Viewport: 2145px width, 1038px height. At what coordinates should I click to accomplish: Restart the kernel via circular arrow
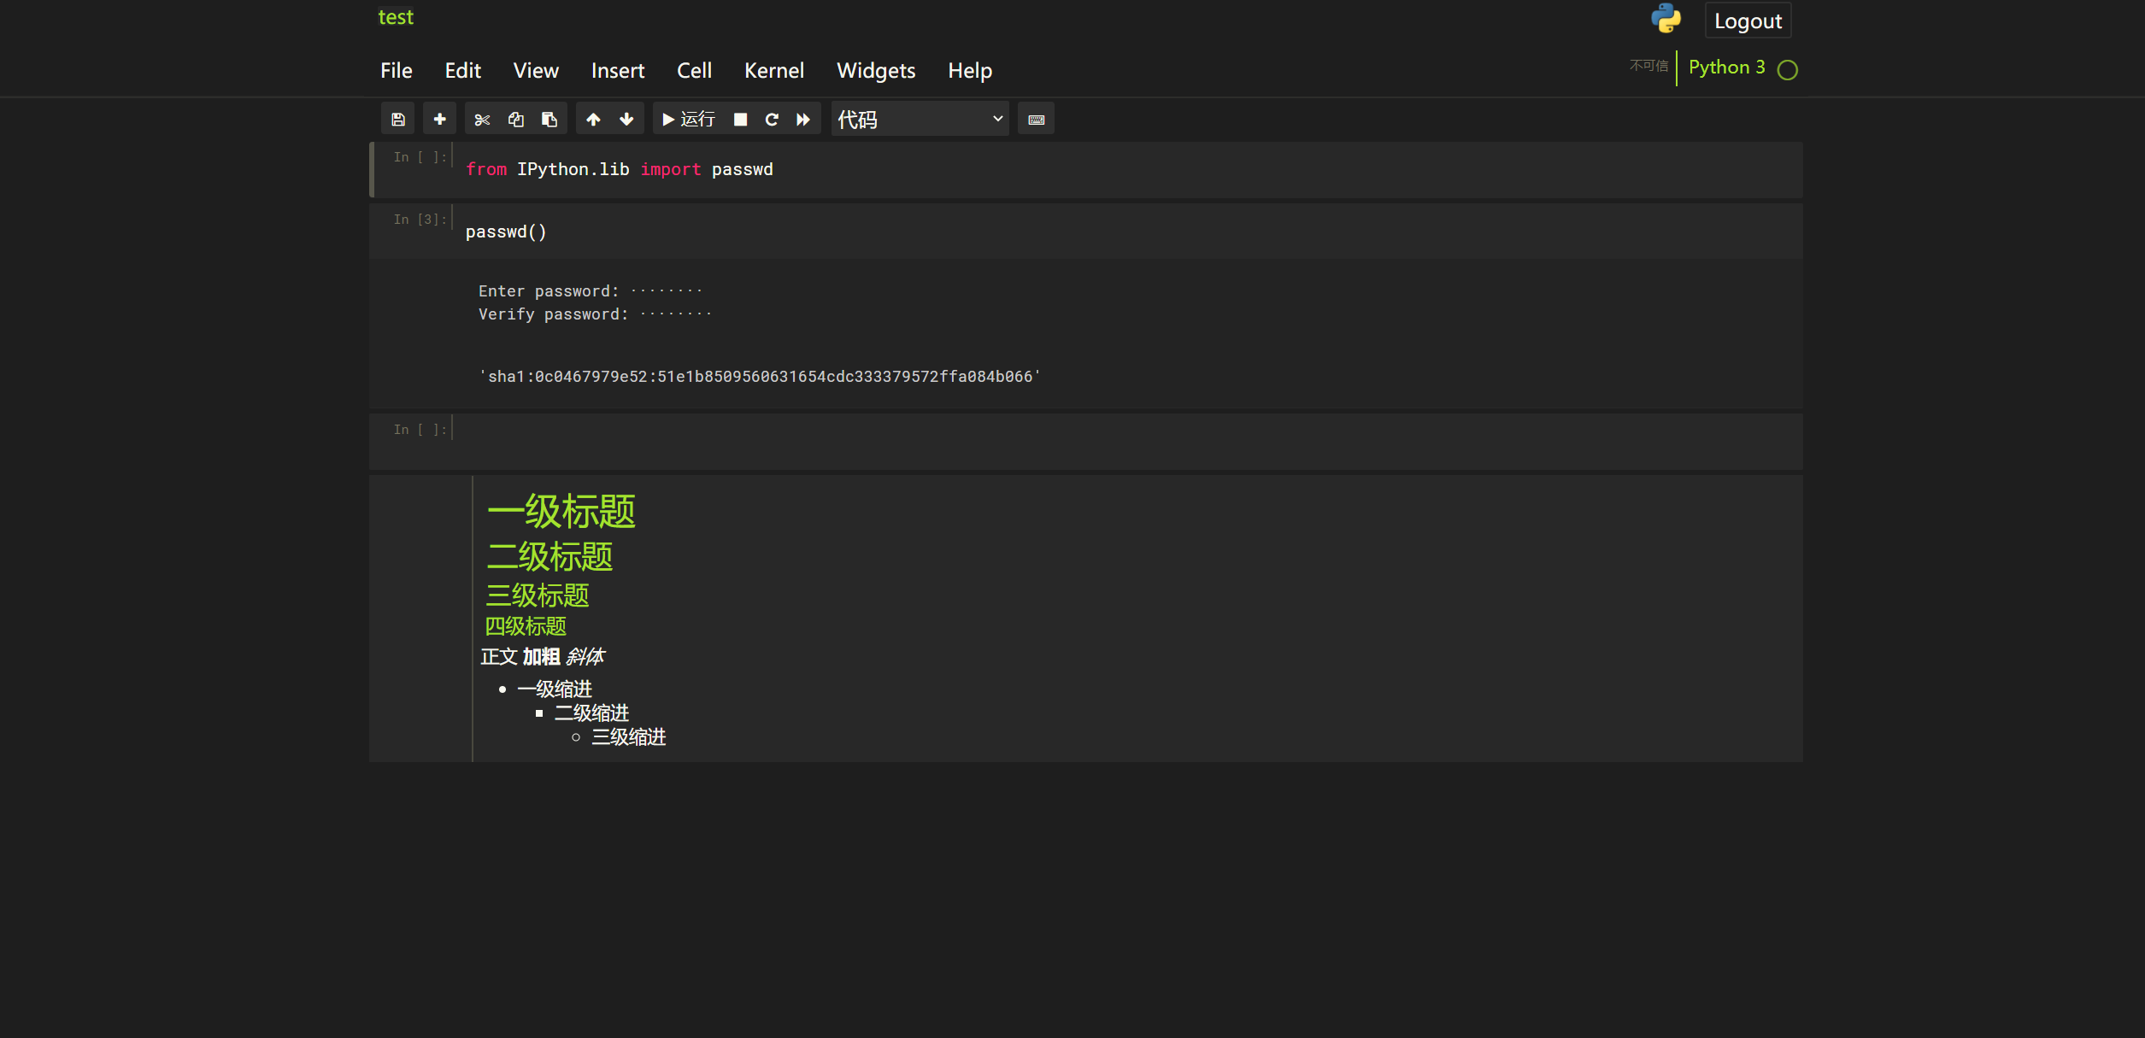pos(772,120)
